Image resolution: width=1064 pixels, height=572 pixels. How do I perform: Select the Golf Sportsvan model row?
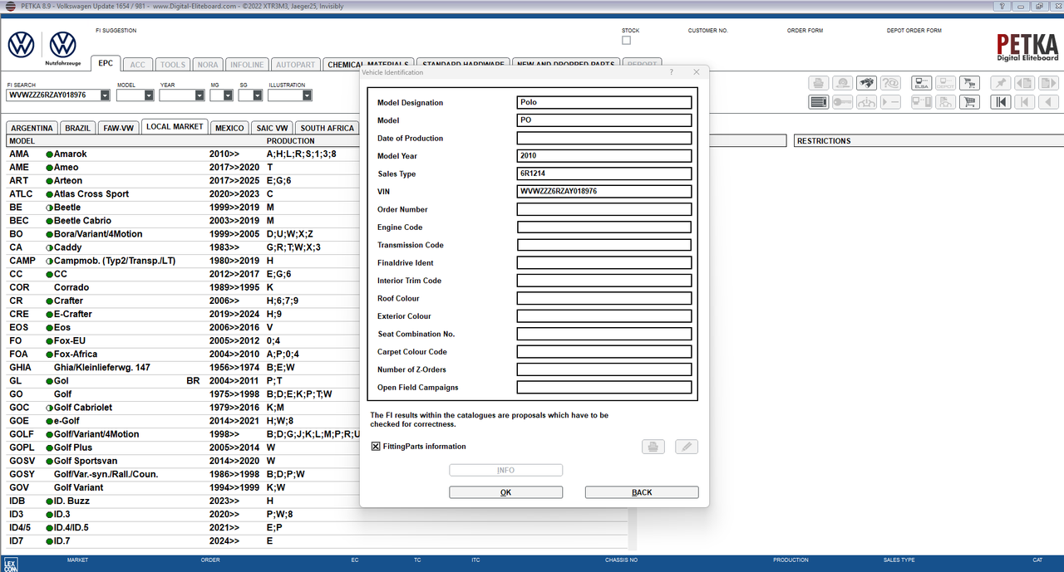pyautogui.click(x=183, y=461)
